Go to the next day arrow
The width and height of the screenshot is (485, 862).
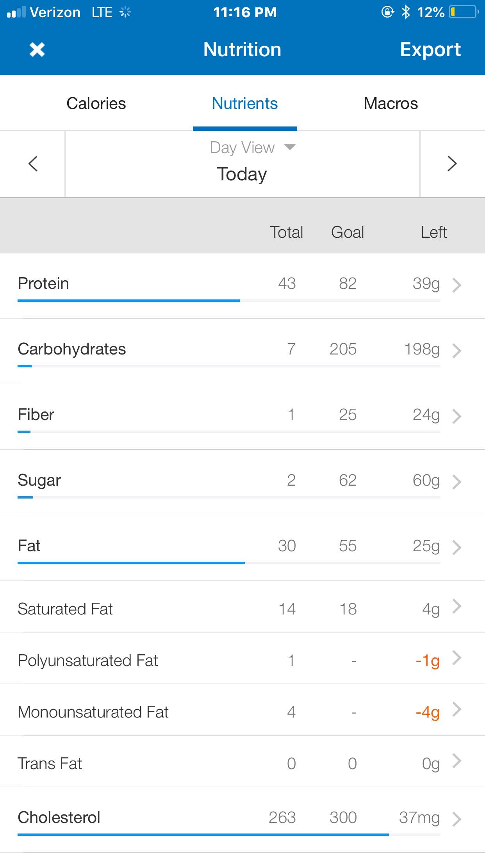pos(452,164)
